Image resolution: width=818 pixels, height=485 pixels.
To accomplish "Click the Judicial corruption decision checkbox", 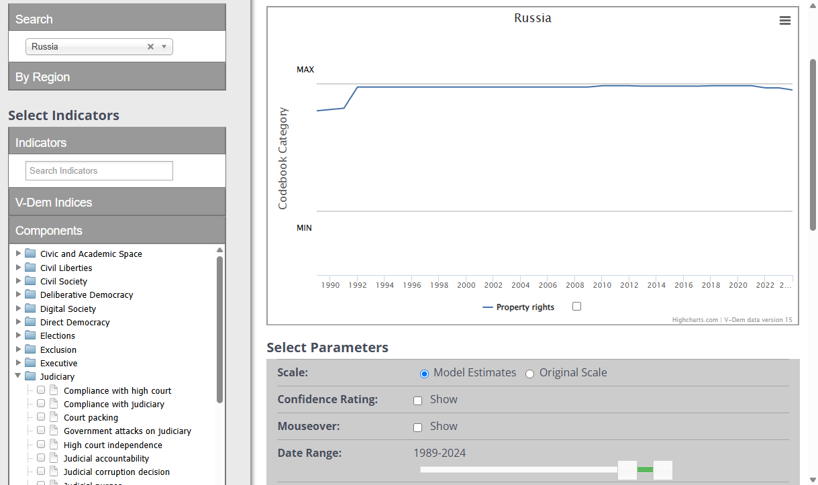I will click(x=41, y=471).
